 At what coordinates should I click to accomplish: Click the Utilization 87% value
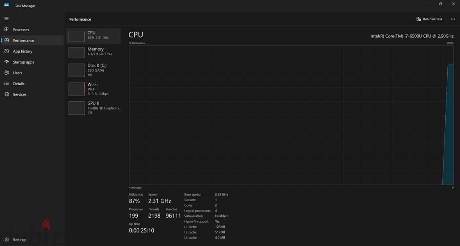tap(134, 201)
